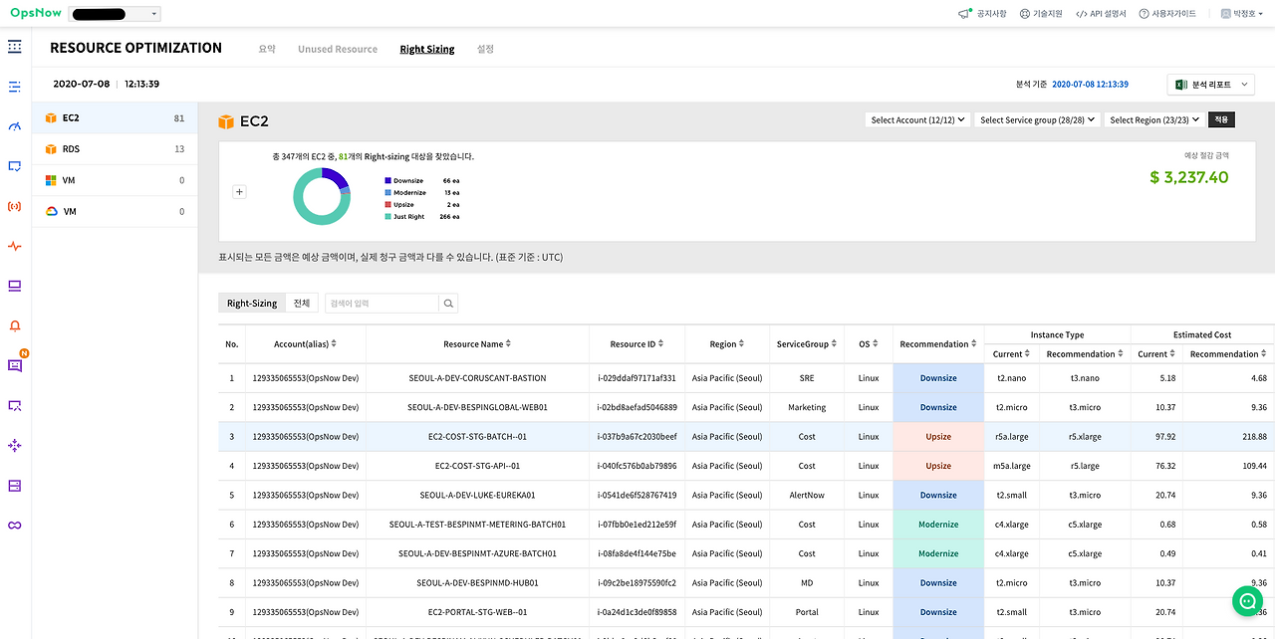Click the search magnifier icon

[448, 304]
